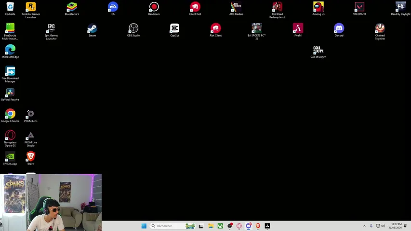
Task: Select the Call of Duty shortcut
Action: click(x=318, y=52)
